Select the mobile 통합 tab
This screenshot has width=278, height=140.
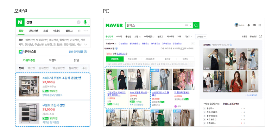21,31
